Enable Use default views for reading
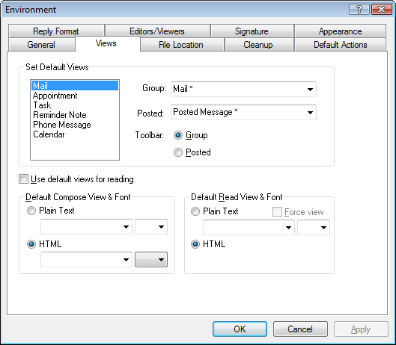The width and height of the screenshot is (396, 345). click(23, 179)
